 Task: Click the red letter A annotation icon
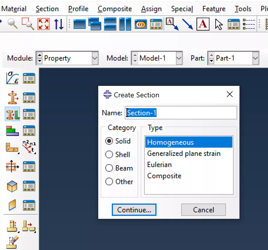tap(203, 24)
